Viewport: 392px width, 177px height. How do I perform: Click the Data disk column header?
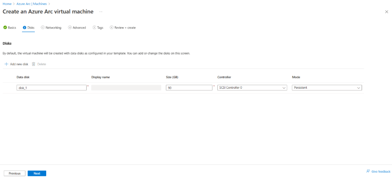23,77
